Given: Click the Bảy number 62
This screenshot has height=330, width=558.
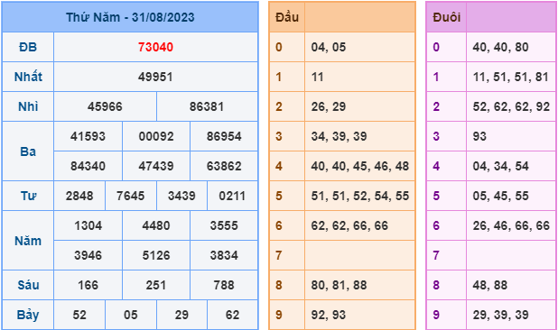Looking at the screenshot, I should (232, 315).
